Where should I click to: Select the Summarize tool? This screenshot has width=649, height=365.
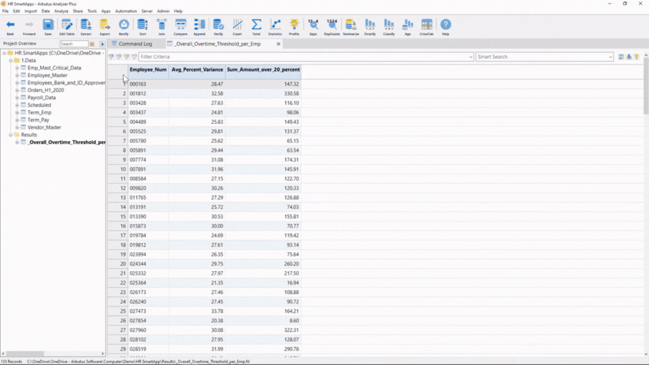(x=350, y=25)
